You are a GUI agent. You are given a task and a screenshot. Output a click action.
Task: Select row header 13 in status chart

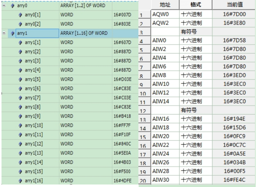click(x=145, y=119)
